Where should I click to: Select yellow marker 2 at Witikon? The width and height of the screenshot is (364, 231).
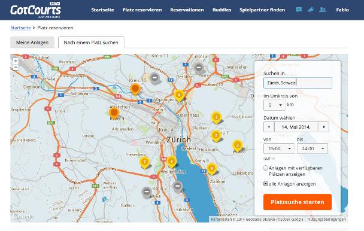pyautogui.click(x=237, y=146)
